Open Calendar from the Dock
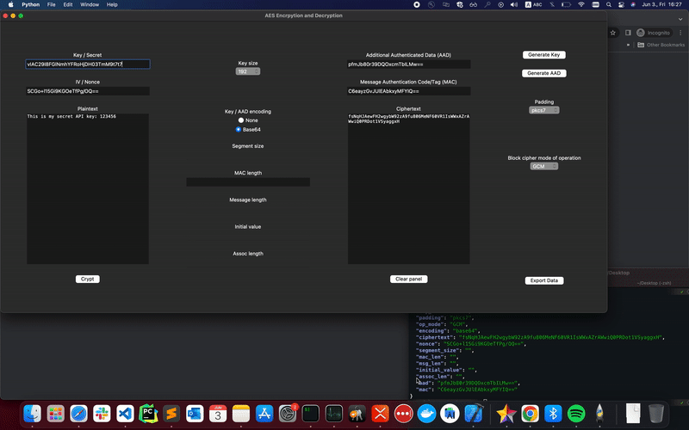This screenshot has height=430, width=689. tap(218, 414)
